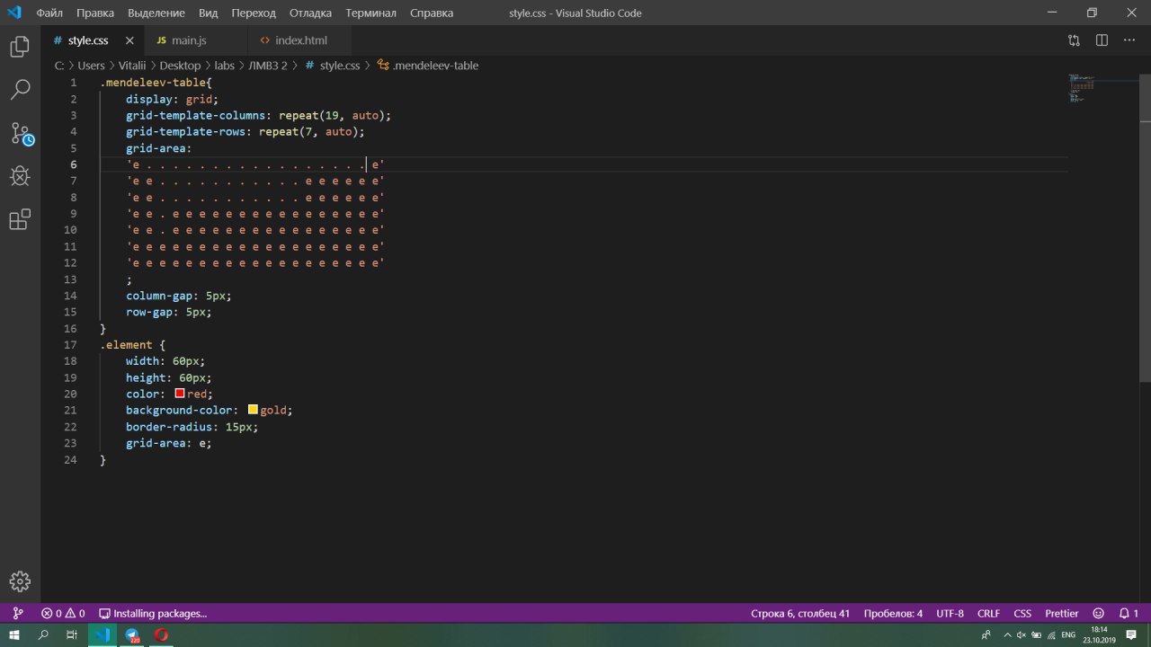Open the More Actions ellipsis menu
This screenshot has width=1151, height=647.
coord(1129,40)
